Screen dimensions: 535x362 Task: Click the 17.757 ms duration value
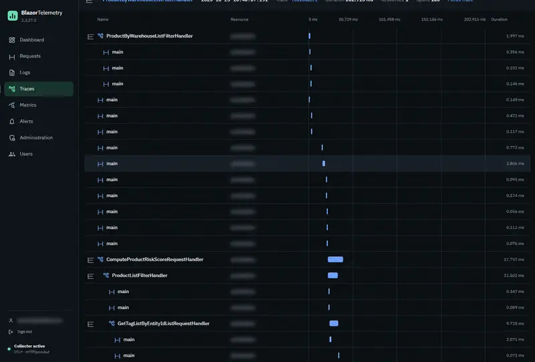[514, 260]
